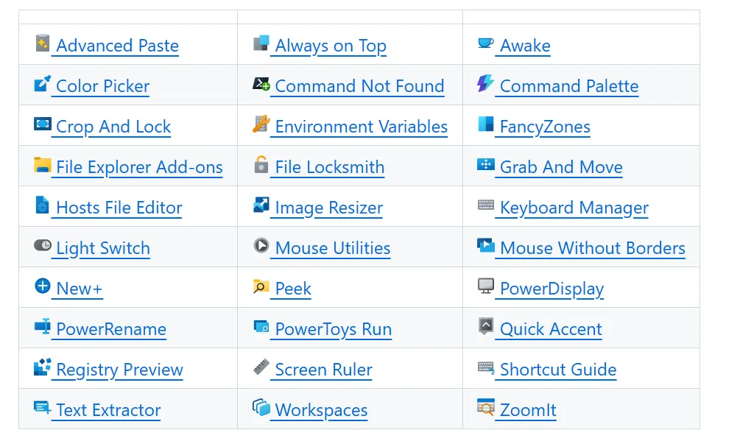Click the File Locksmith padlock icon
The image size is (740, 444).
261,165
